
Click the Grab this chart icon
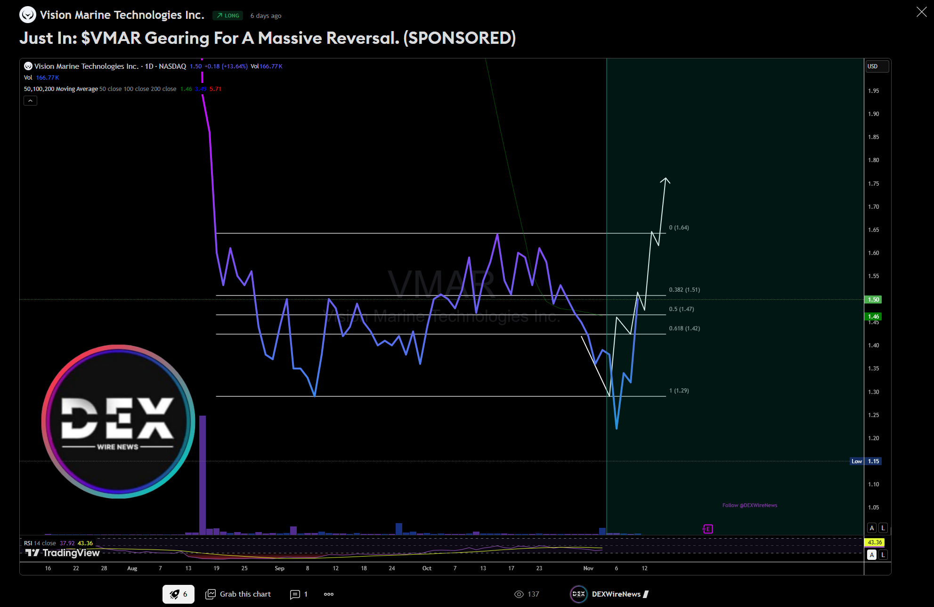(211, 594)
